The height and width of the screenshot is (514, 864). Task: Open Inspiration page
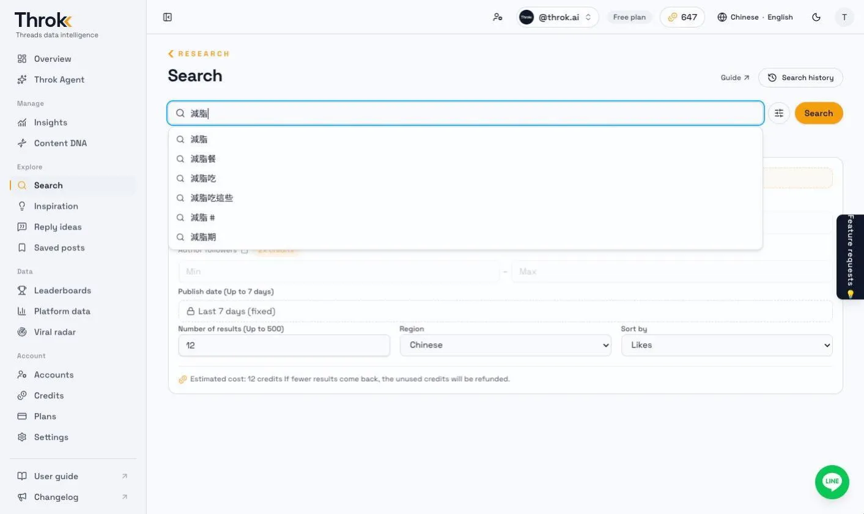(73, 206)
